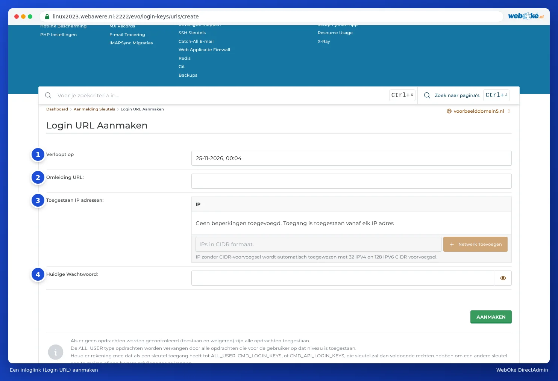
Task: Click the Geen beperkingen toegevoegd message
Action: point(295,223)
